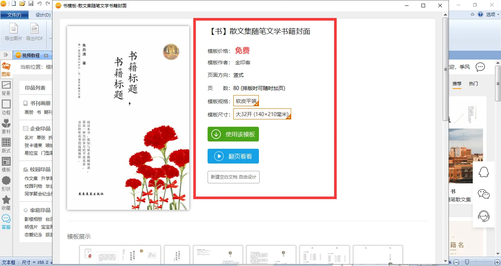Click the 金印客 author name
501x266 pixels.
(243, 62)
